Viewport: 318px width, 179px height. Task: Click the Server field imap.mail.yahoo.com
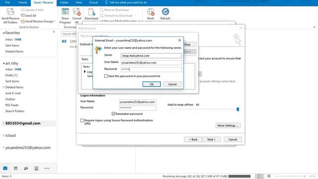151,56
